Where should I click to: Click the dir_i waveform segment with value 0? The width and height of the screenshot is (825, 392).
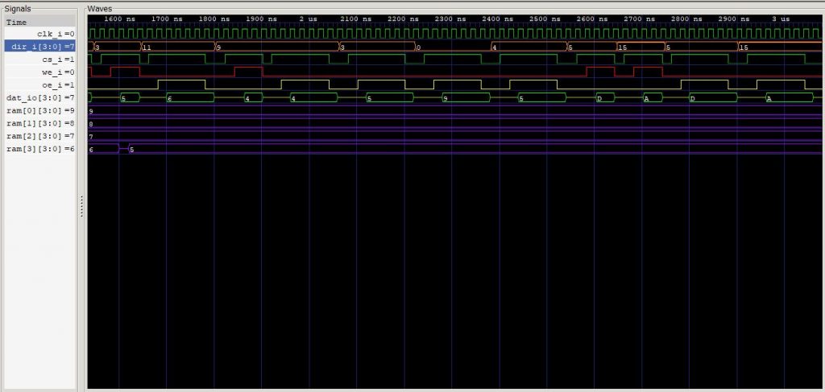pos(453,47)
